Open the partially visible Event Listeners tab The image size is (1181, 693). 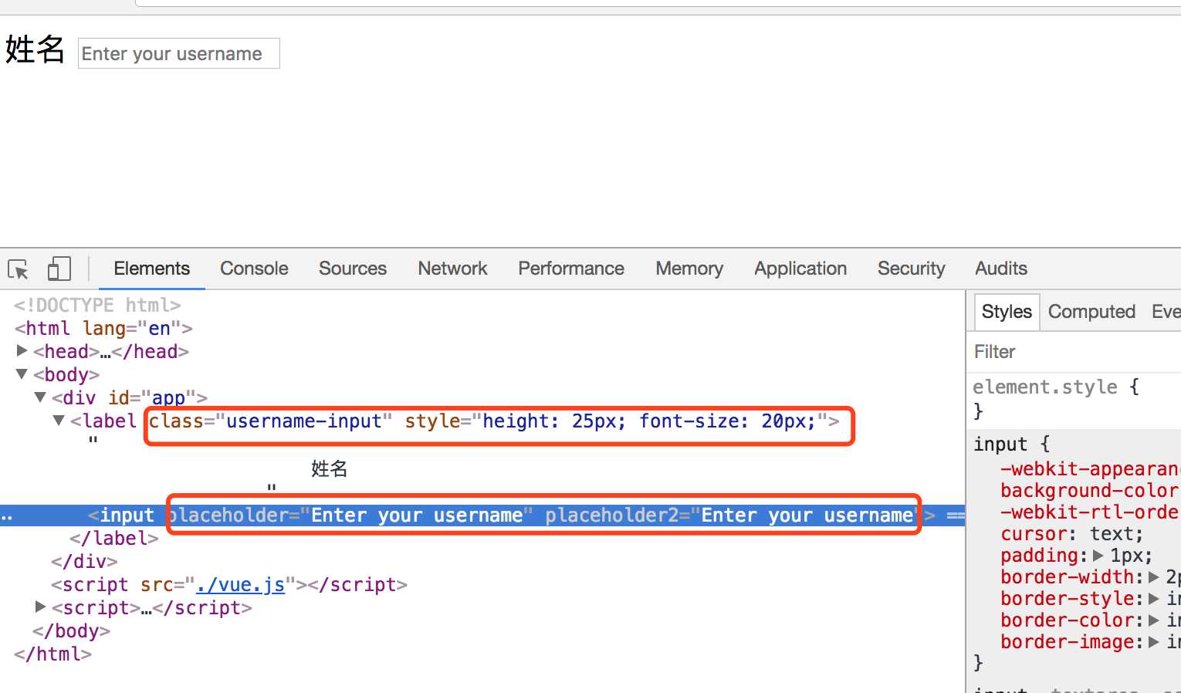pos(1165,312)
